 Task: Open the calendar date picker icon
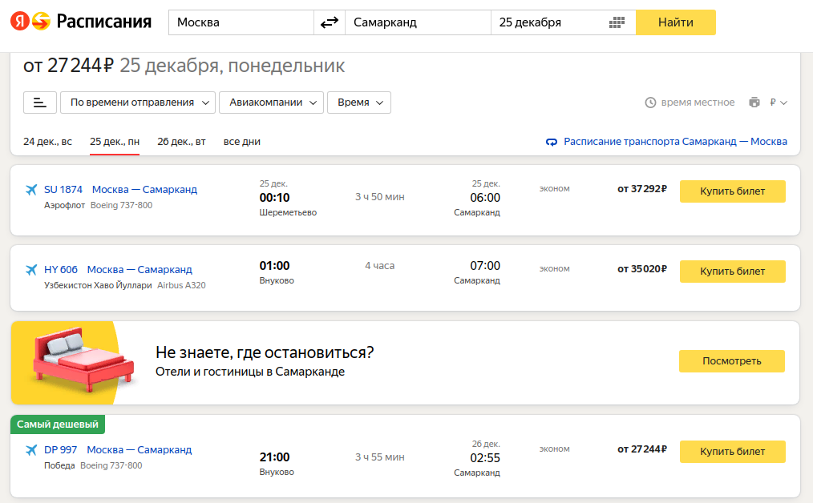[617, 22]
